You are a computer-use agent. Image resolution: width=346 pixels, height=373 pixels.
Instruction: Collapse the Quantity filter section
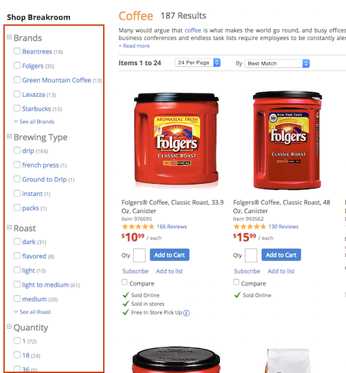tap(9, 327)
